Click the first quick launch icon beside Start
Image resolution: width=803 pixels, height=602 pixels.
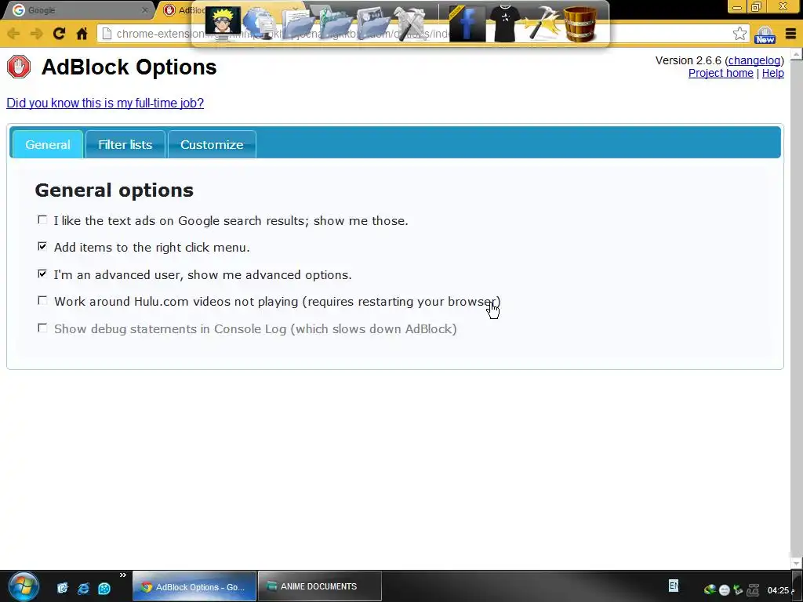63,588
